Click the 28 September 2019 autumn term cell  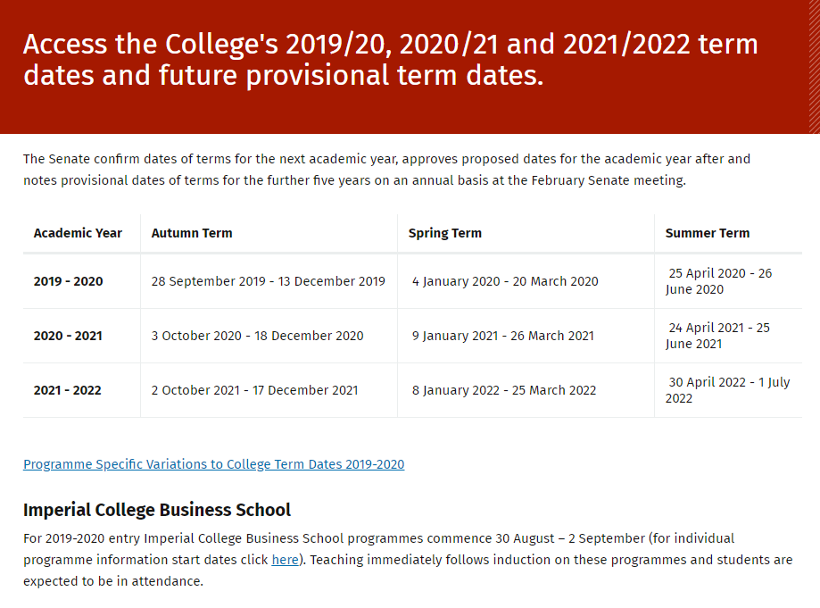269,281
